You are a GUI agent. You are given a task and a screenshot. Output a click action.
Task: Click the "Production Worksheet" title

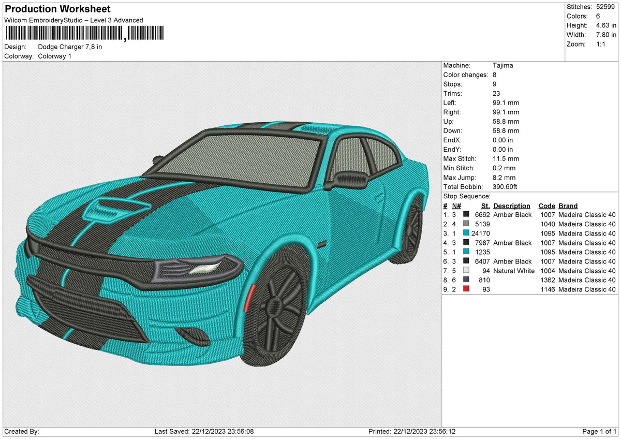pyautogui.click(x=57, y=9)
